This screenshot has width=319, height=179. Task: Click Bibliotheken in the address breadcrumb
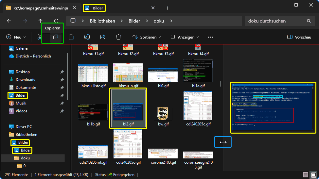click(102, 21)
